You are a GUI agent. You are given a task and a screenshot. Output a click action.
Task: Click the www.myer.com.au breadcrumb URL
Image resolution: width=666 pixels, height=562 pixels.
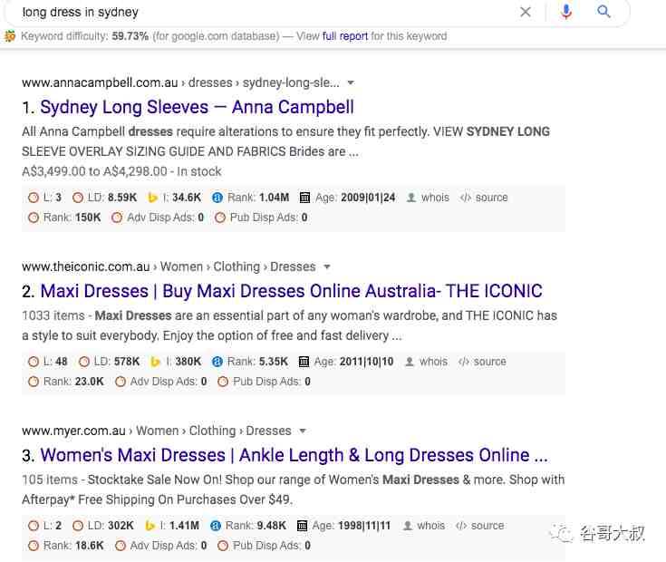pyautogui.click(x=73, y=431)
